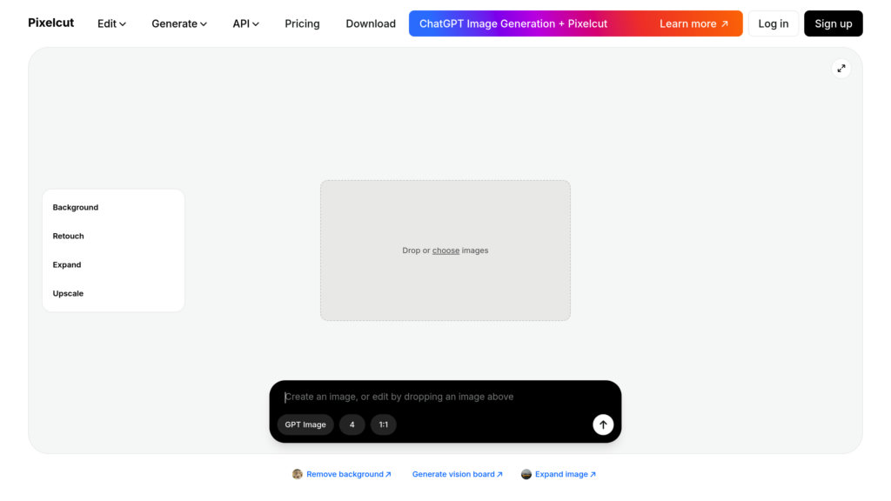
Task: Open the Edit dropdown menu
Action: (x=111, y=23)
